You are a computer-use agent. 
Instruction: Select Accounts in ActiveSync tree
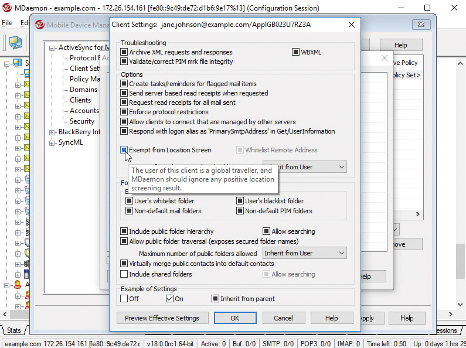pos(84,111)
